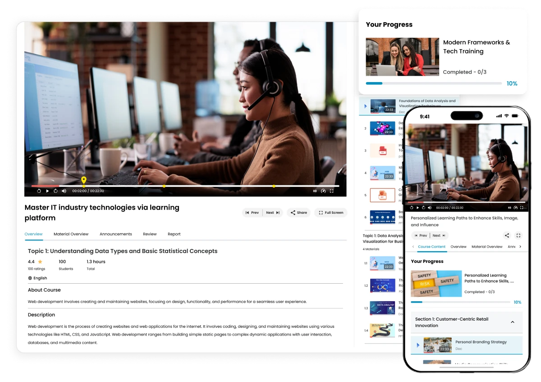Open the playback speed gauge on desktop player
The width and height of the screenshot is (541, 382).
pos(323,191)
